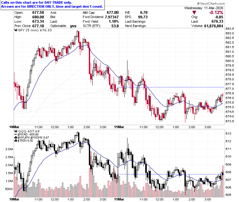Screen dimensions: 239x202
Task: Click the SPY (5 min) 676.33 label
Action: coord(35,30)
